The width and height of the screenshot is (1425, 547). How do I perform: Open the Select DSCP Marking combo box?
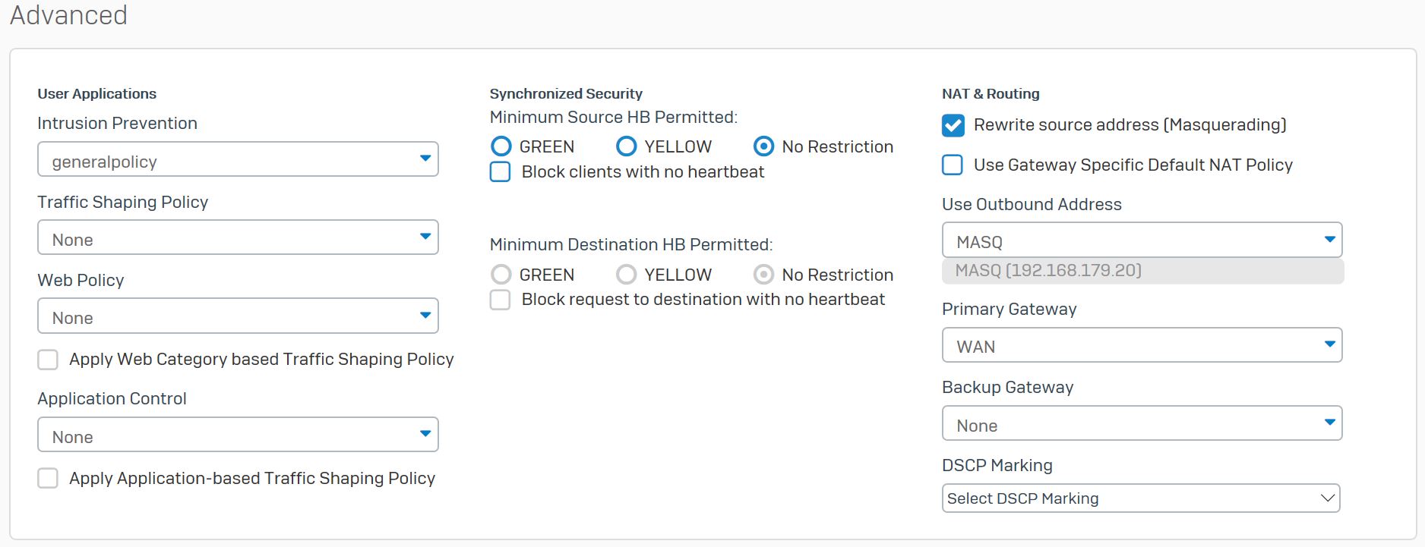tap(1141, 498)
